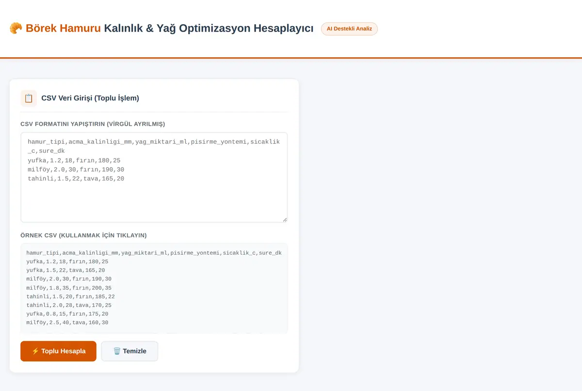
Task: Click the CSV Veri Girişi (Toplu İşlem) heading
Action: (90, 98)
